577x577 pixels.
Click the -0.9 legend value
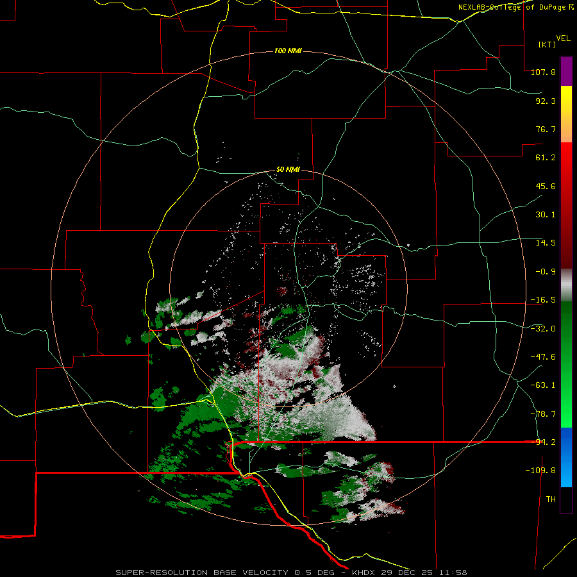[x=546, y=272]
